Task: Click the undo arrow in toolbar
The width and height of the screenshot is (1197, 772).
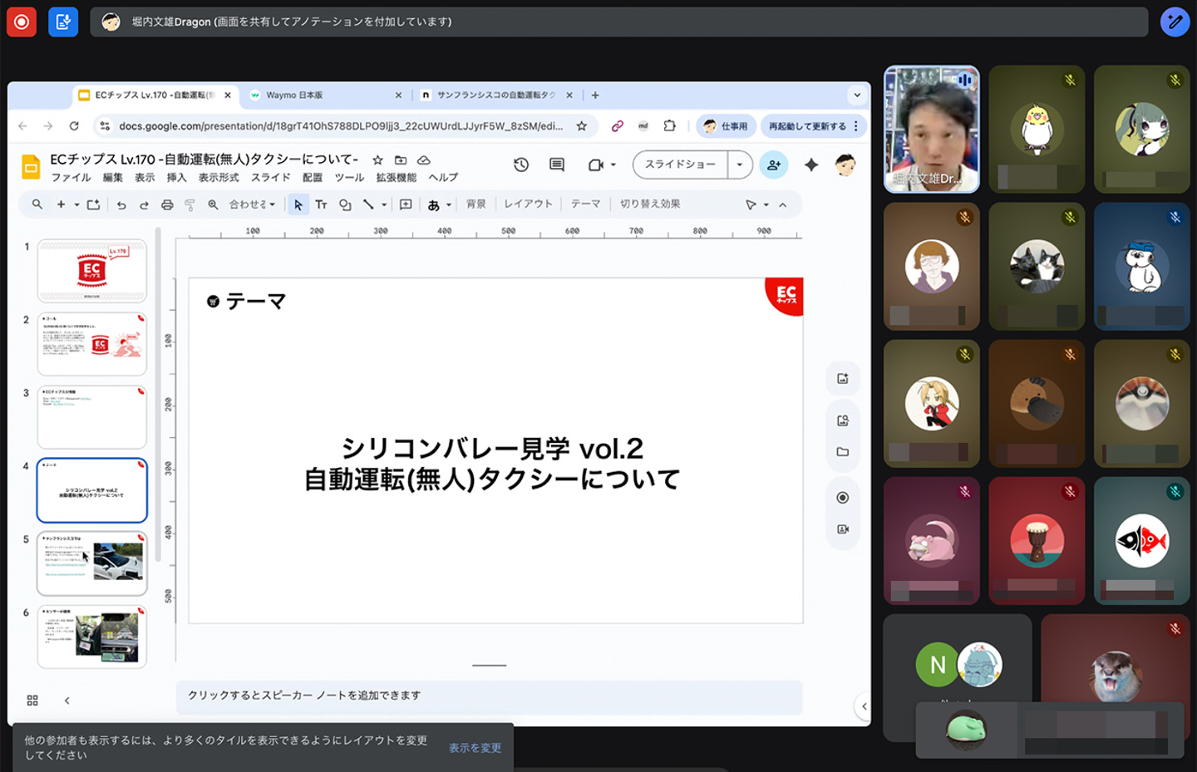Action: tap(121, 204)
